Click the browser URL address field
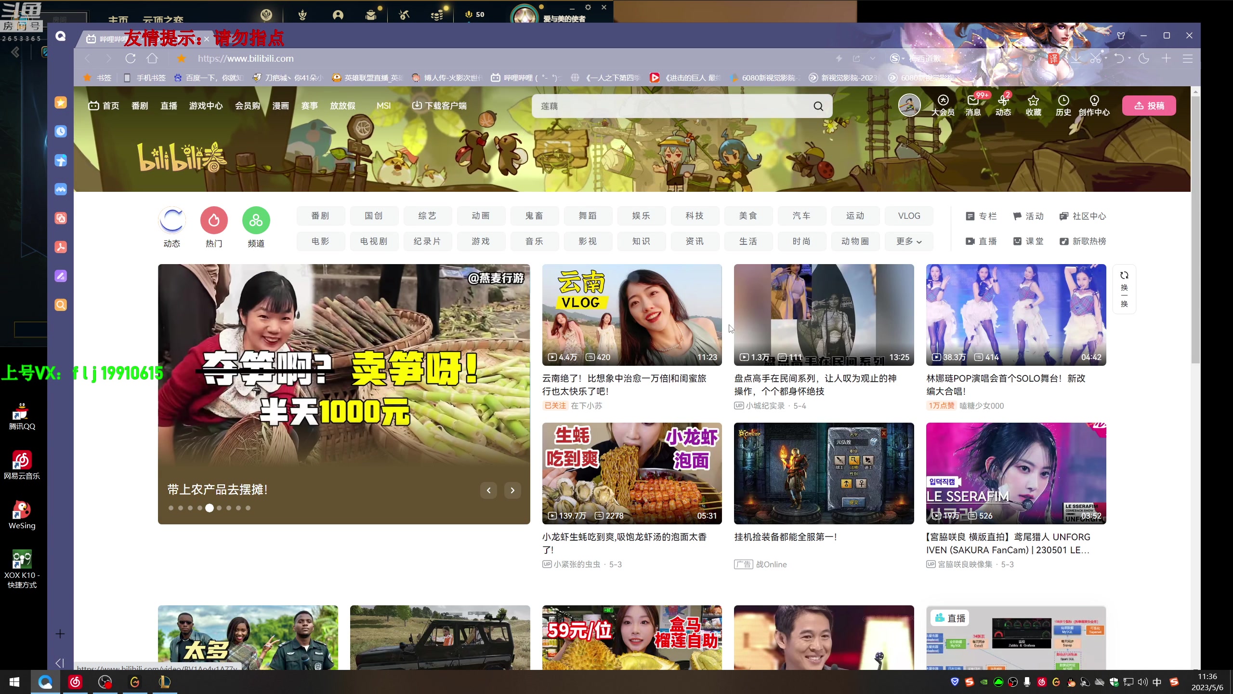This screenshot has width=1233, height=694. click(511, 58)
